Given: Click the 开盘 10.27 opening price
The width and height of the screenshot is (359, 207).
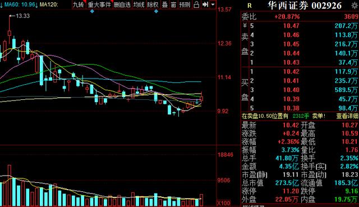Looking at the screenshot, I should point(349,125).
